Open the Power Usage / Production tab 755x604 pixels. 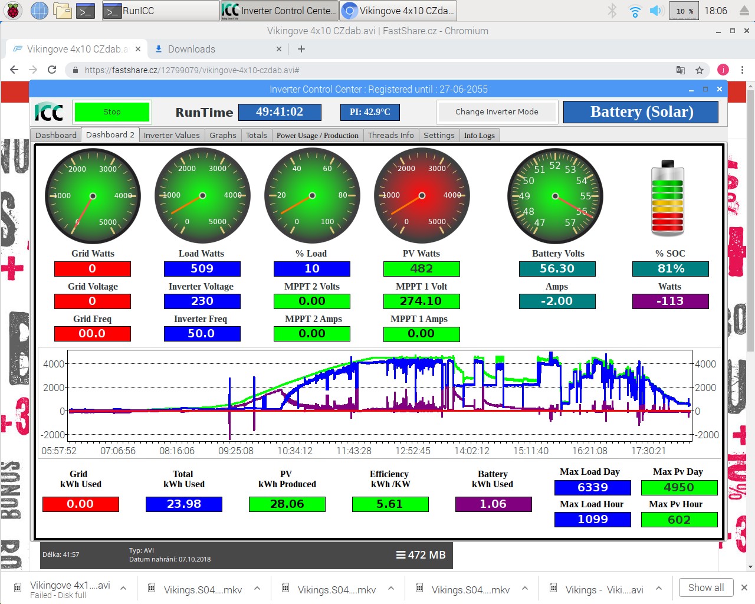tap(317, 135)
